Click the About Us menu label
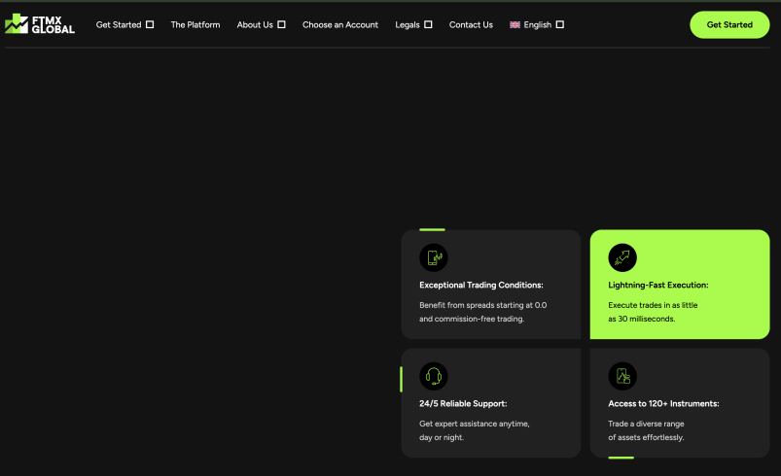781x476 pixels. 255,25
